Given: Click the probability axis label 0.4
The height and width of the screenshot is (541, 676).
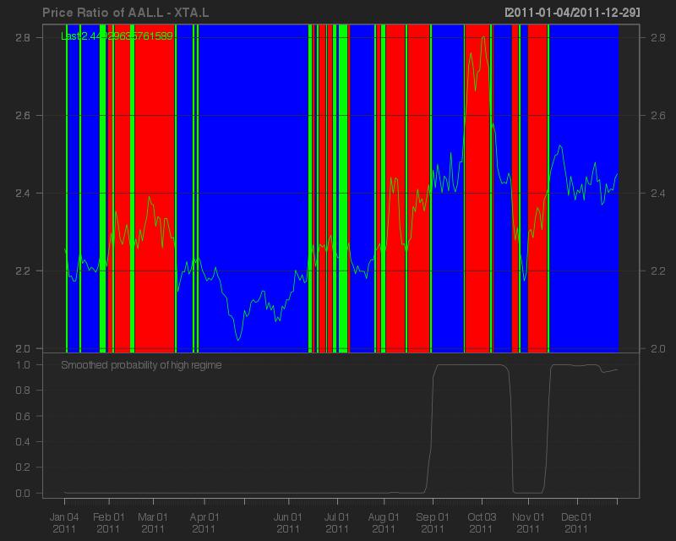Looking at the screenshot, I should (23, 441).
